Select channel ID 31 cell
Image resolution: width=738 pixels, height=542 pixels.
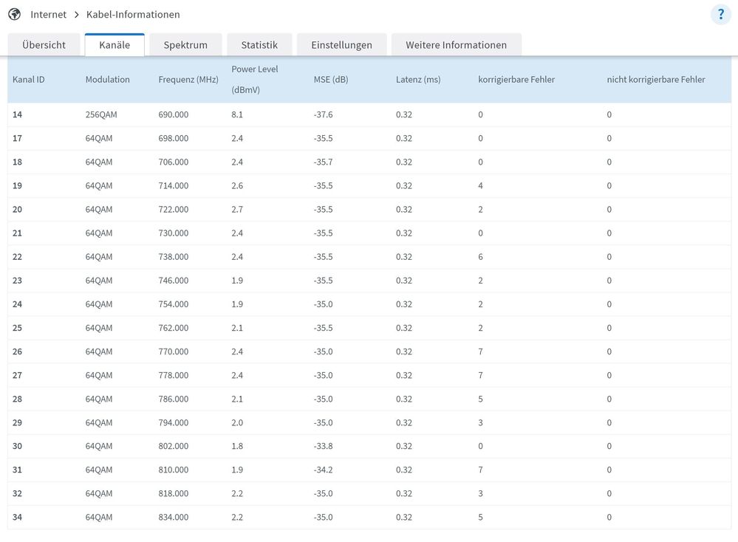(18, 470)
